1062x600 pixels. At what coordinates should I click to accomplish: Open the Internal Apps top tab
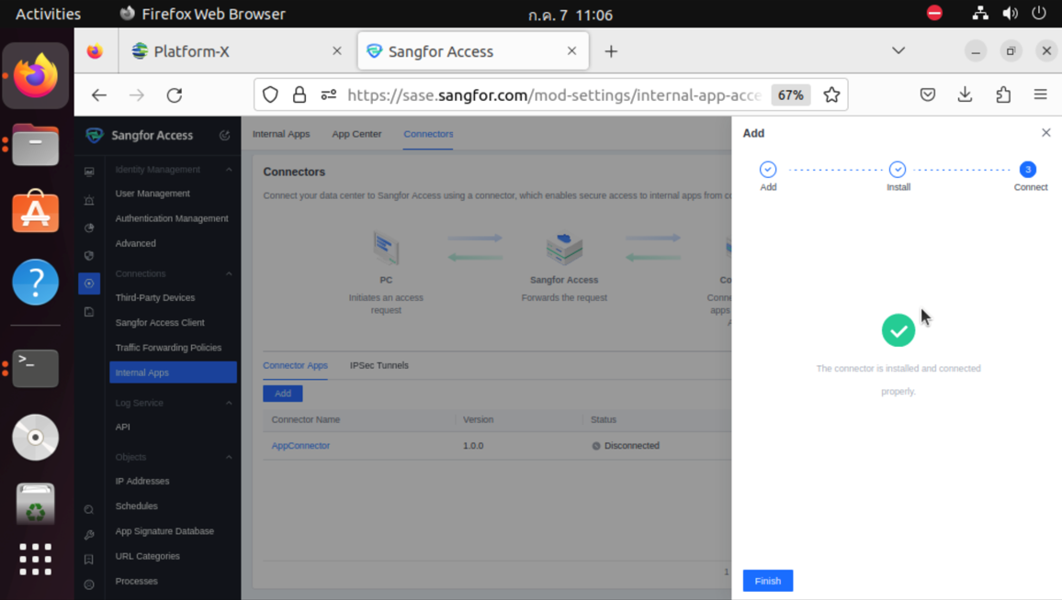281,134
